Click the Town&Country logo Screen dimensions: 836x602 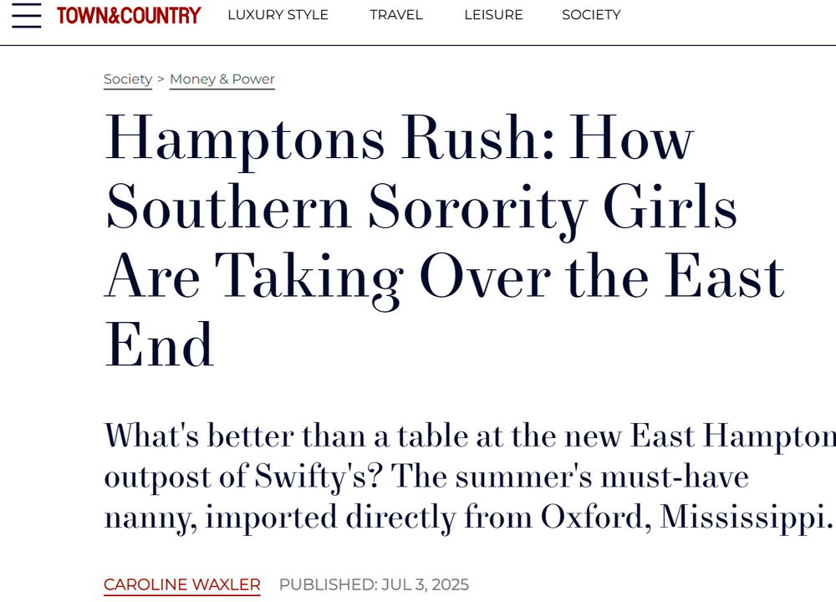point(129,15)
